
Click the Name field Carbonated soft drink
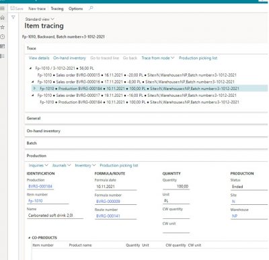(55, 216)
